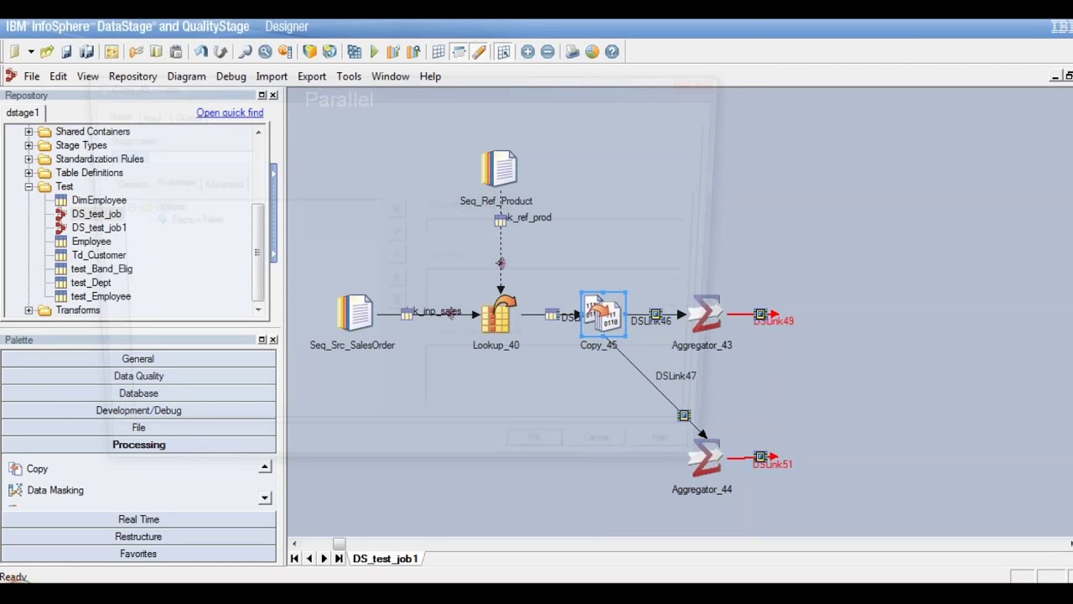Open the Import menu
The width and height of the screenshot is (1073, 604).
(272, 76)
